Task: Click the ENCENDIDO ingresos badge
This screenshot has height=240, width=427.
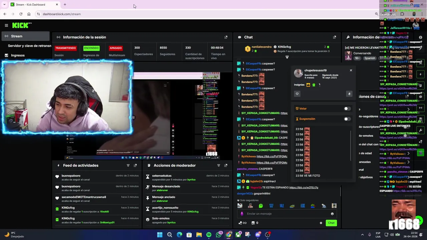Action: click(x=91, y=48)
